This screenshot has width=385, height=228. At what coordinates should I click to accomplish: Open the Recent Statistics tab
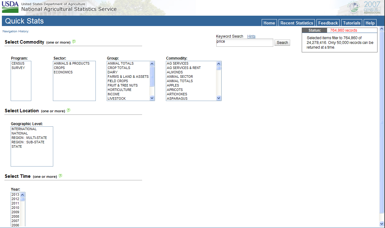[297, 23]
